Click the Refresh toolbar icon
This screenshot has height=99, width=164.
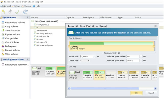tap(25, 12)
